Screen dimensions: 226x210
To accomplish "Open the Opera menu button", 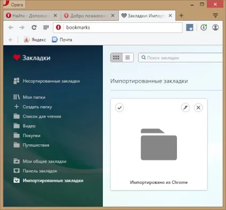I will tap(14, 4).
